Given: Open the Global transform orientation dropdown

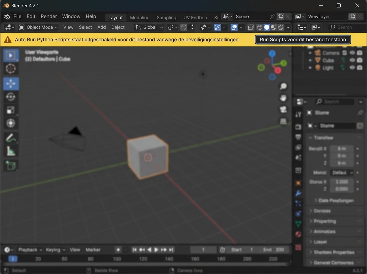Looking at the screenshot, I should click(x=149, y=27).
